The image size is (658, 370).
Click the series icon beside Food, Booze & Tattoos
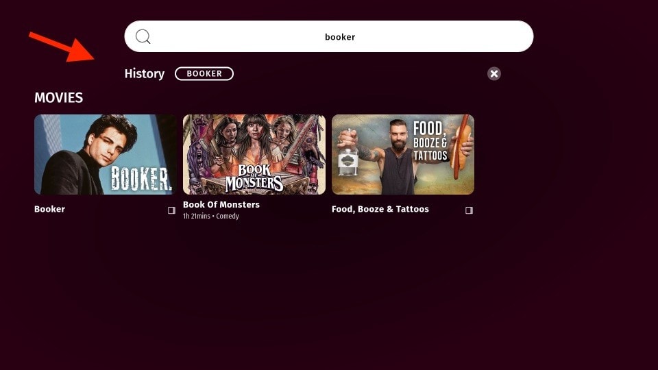(x=469, y=210)
